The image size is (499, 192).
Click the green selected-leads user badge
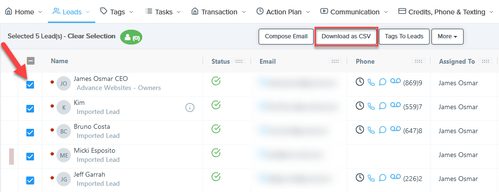point(131,37)
